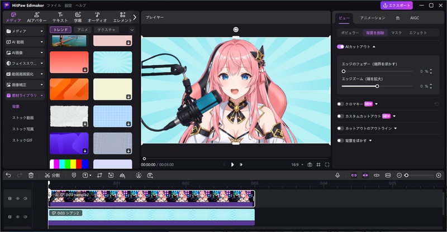Click the fullscreen icon under player

pos(327,165)
